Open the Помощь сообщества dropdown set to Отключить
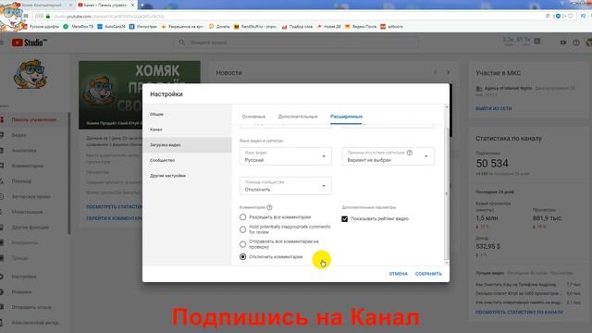This screenshot has width=592, height=333. point(286,186)
